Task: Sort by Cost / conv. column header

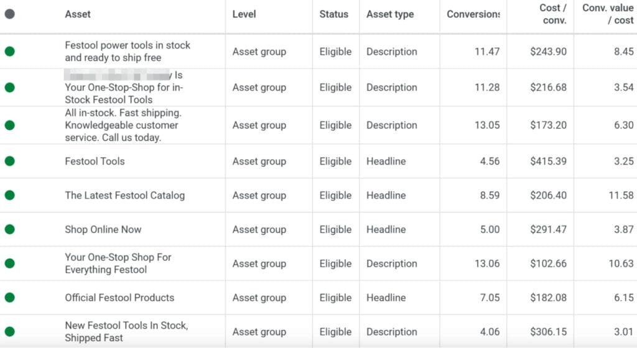Action: (x=553, y=14)
